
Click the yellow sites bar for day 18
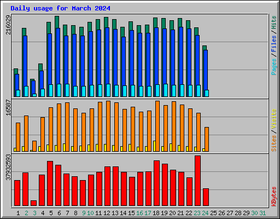[154, 146]
